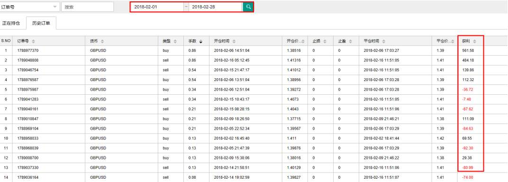The image size is (508, 182).
Task: Sort by 开仓时间 column sort arrows
Action: [x=234, y=41]
